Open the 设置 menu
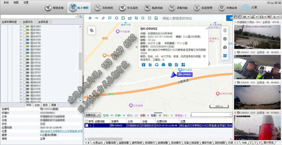Screen dimensions: 282x145 (26, 2)
